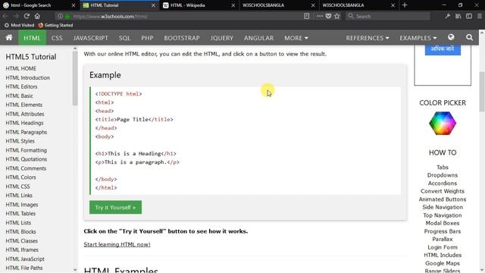Click the Most Visited bookmark
The height and width of the screenshot is (273, 485).
pyautogui.click(x=19, y=25)
